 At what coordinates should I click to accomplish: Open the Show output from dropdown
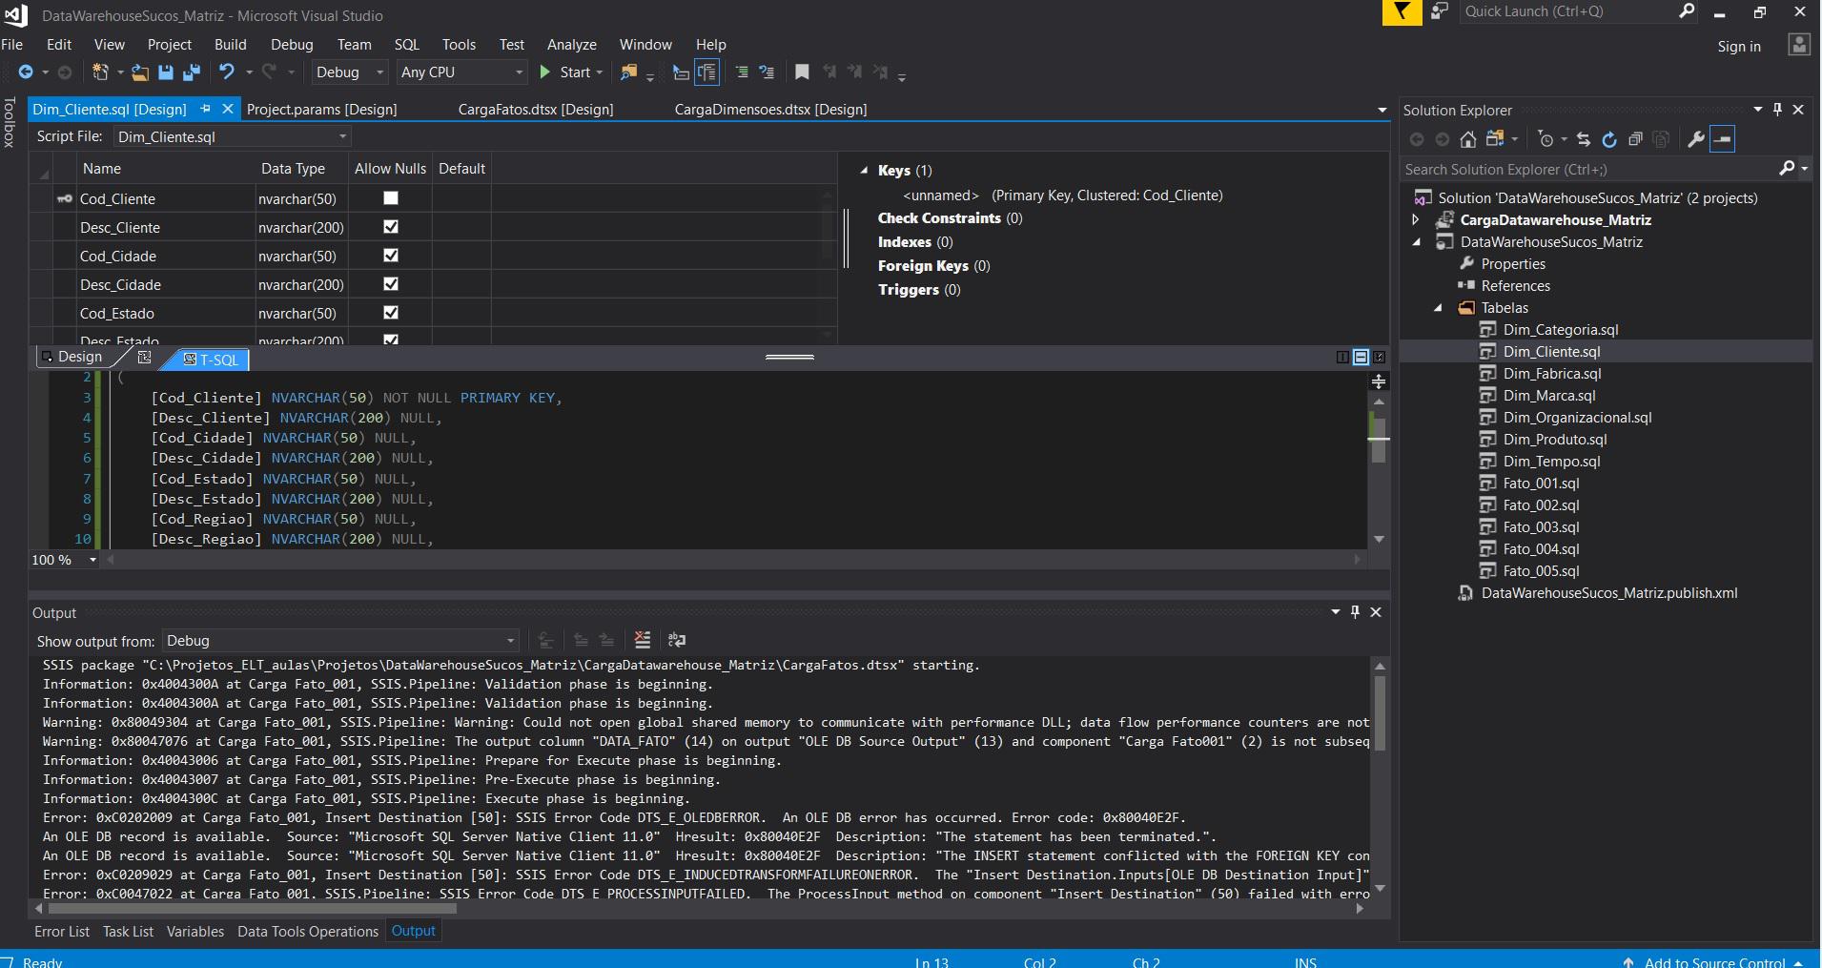pos(340,641)
